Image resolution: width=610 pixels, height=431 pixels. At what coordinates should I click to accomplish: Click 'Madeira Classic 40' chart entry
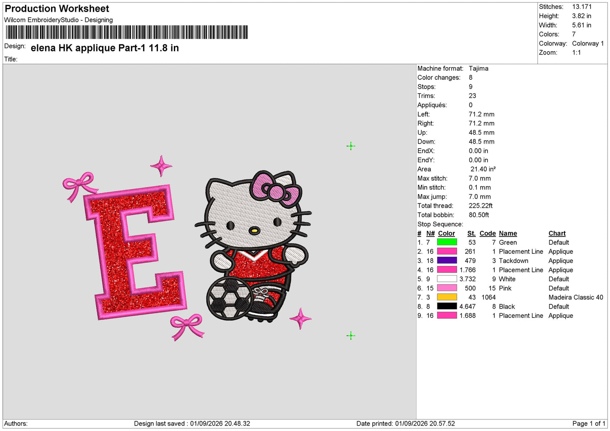point(576,297)
